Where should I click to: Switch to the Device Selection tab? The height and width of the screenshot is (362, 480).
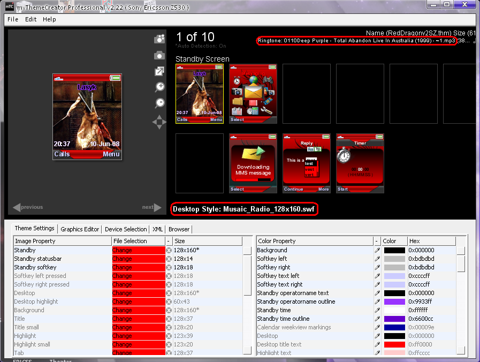pos(126,229)
